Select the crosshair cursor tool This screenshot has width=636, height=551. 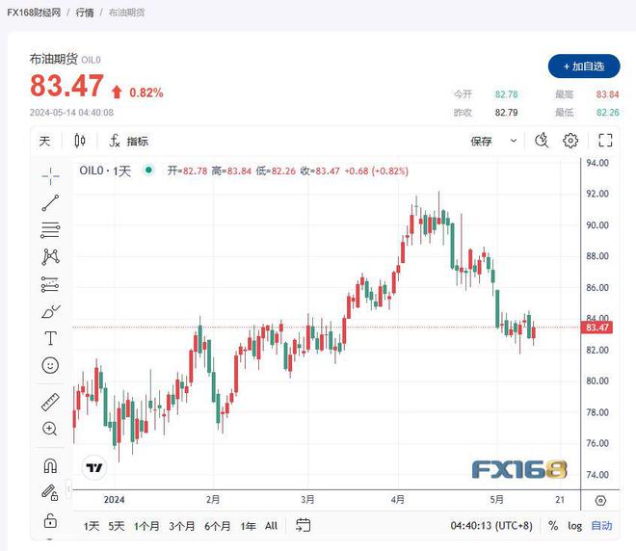coord(50,176)
